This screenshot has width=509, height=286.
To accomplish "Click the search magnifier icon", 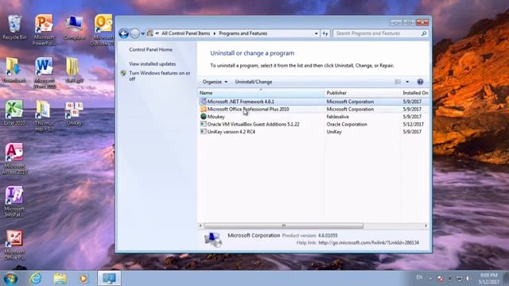I will pyautogui.click(x=424, y=33).
